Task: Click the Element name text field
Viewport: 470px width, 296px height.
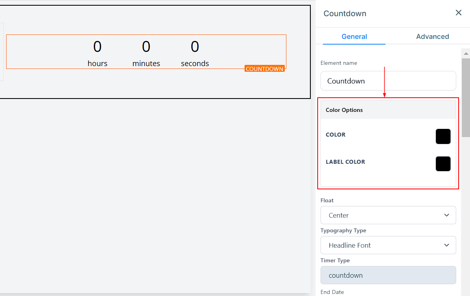Action: pos(388,81)
